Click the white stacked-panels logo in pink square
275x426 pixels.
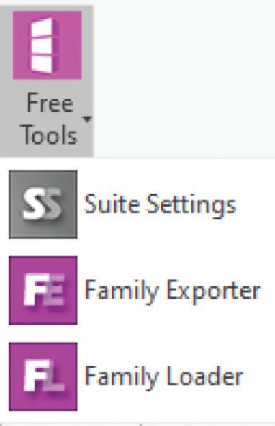click(x=44, y=45)
